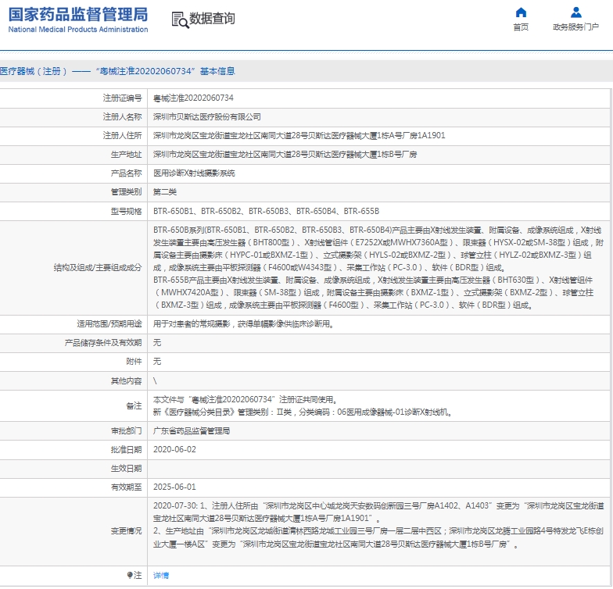Click expiry date 2025-06-01
Viewport: 613px width, 589px height.
(x=174, y=487)
